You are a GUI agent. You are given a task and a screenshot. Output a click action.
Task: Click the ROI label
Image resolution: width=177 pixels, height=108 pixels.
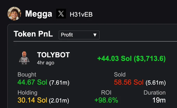click(x=106, y=93)
